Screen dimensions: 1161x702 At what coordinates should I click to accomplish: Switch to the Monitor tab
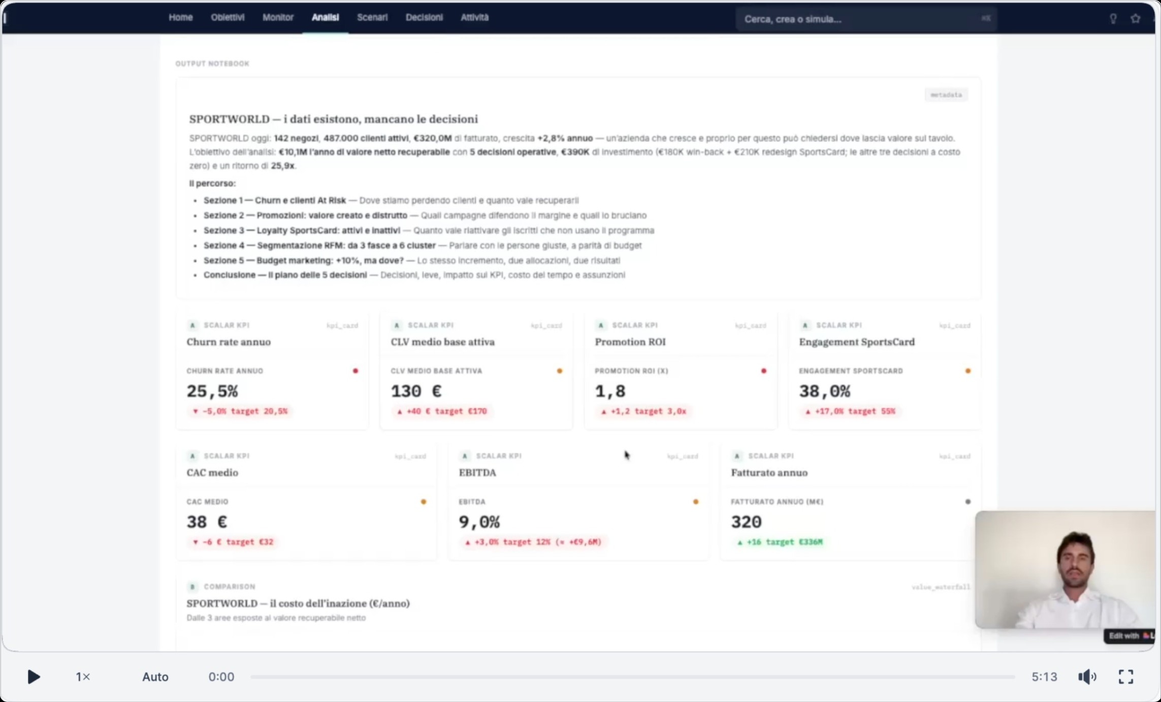click(x=278, y=17)
